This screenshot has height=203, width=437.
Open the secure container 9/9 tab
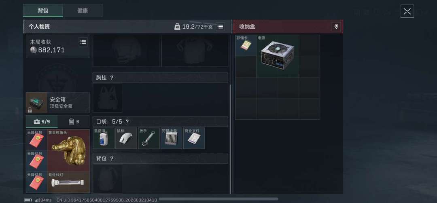[42, 122]
